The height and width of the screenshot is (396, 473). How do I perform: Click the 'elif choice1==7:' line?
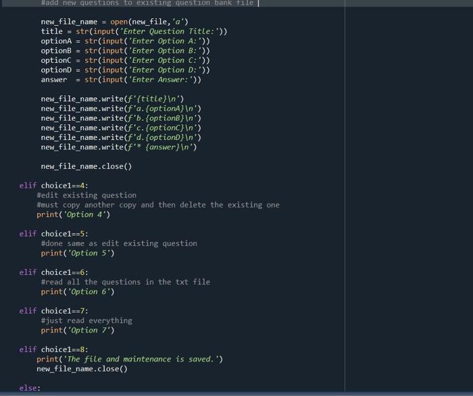(53, 311)
